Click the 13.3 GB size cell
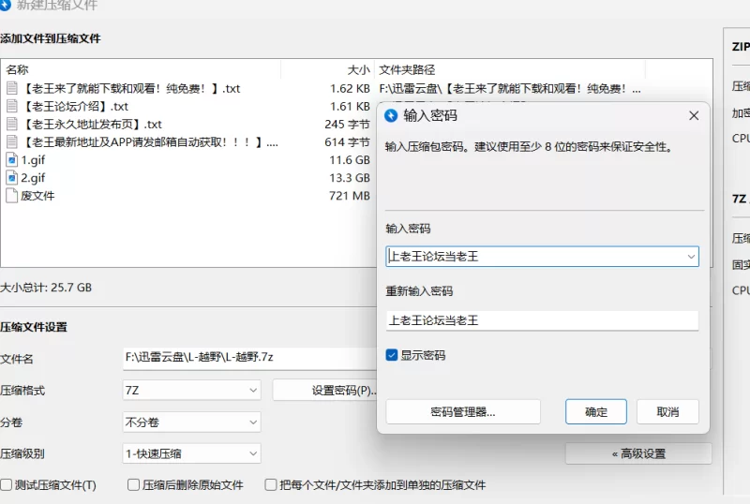The height and width of the screenshot is (504, 750). [x=349, y=178]
